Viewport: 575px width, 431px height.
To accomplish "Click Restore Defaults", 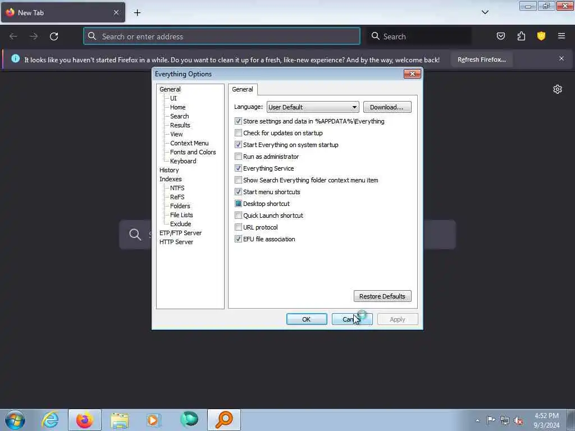I will 382,296.
